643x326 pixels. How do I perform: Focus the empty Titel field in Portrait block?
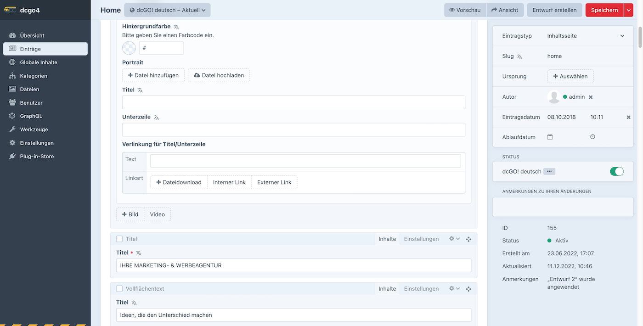293,102
